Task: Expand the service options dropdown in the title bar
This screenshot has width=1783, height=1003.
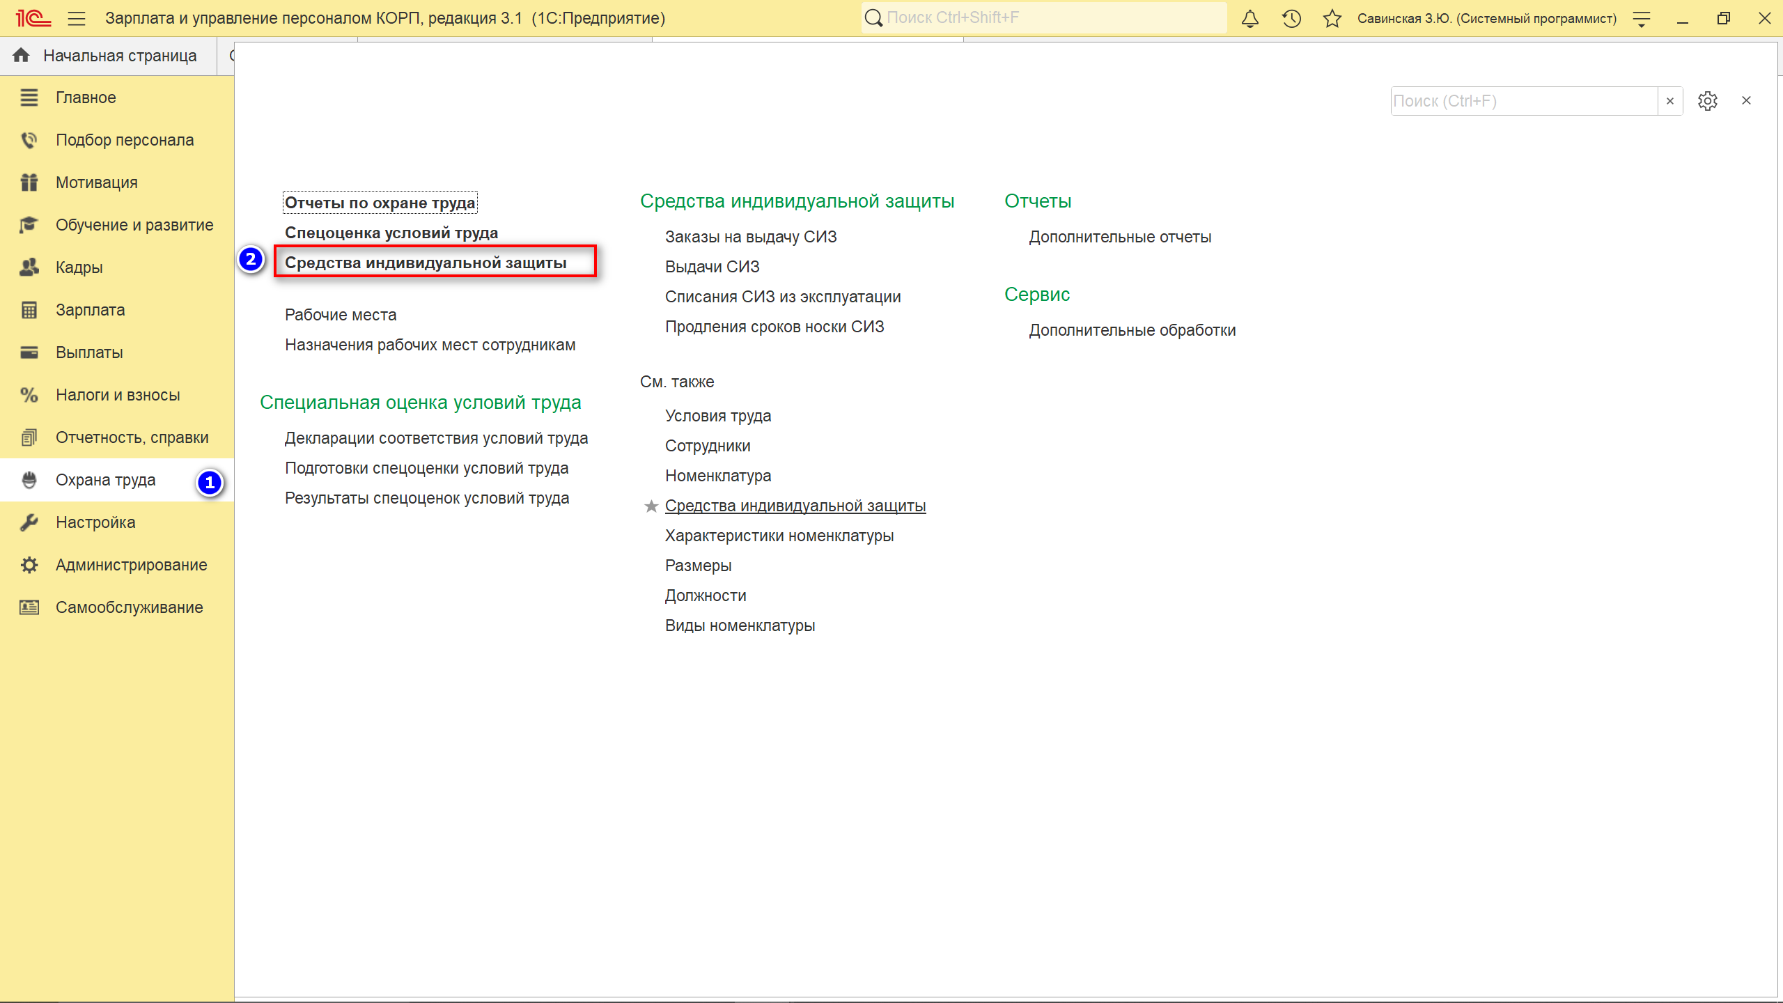Action: point(1642,19)
